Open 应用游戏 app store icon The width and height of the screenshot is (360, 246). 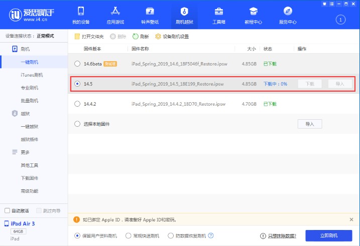coord(115,12)
